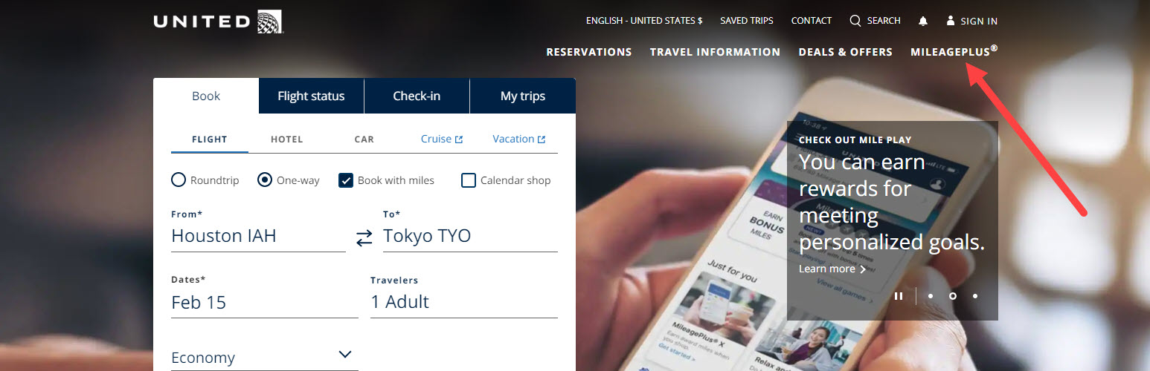The width and height of the screenshot is (1150, 371).
Task: Uncheck Book with miles checkbox
Action: 346,180
